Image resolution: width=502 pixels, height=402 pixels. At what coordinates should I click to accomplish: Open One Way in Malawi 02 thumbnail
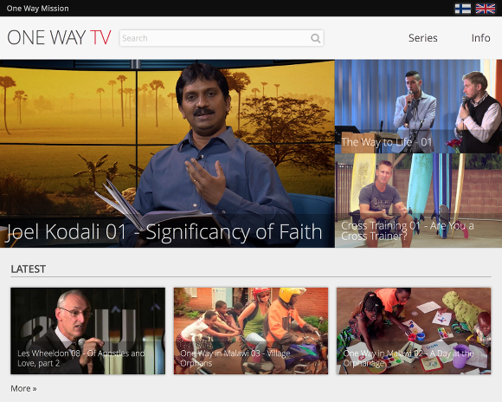tap(414, 331)
